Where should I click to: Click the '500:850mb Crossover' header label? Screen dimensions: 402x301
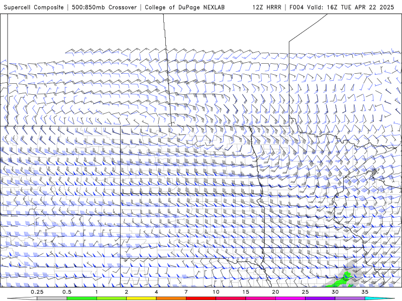[105, 7]
